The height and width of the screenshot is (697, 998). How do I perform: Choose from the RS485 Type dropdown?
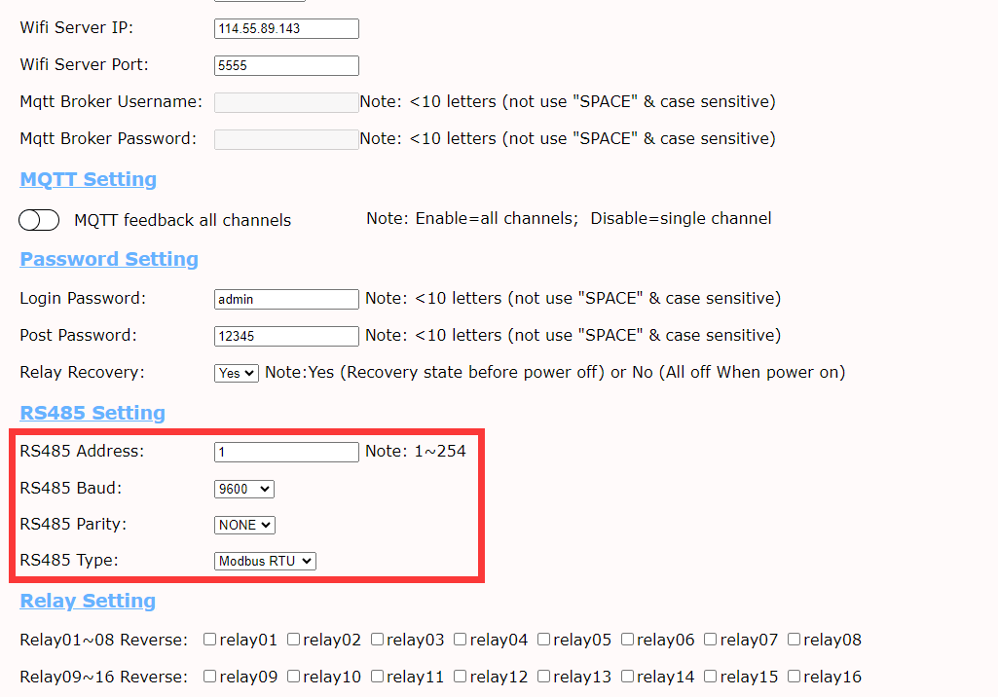(x=265, y=561)
